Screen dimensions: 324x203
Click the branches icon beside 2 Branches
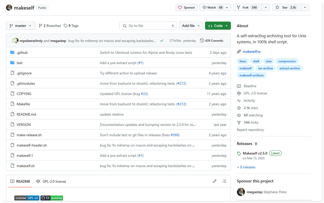(x=41, y=26)
